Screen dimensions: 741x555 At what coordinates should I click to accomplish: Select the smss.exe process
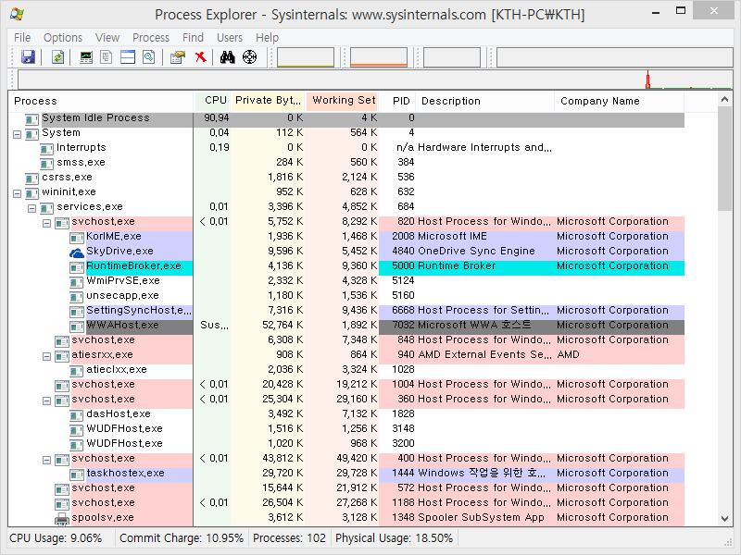pyautogui.click(x=81, y=163)
